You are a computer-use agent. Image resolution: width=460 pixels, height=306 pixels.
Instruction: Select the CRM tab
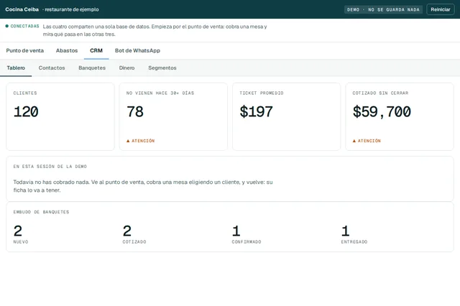pyautogui.click(x=96, y=50)
